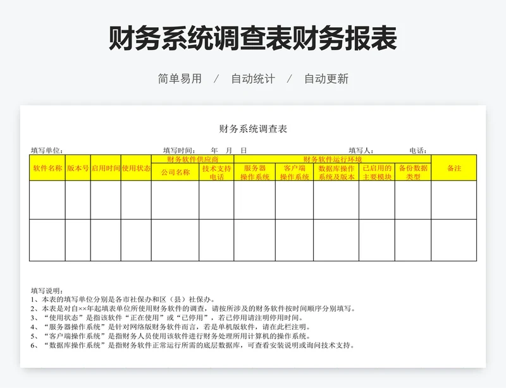Viewport: 506px width, 388px height.
Task: Select the 客户端操作系统 column header
Action: (x=294, y=172)
